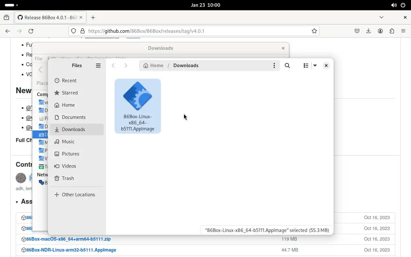Open Firefox account icon

[380, 31]
